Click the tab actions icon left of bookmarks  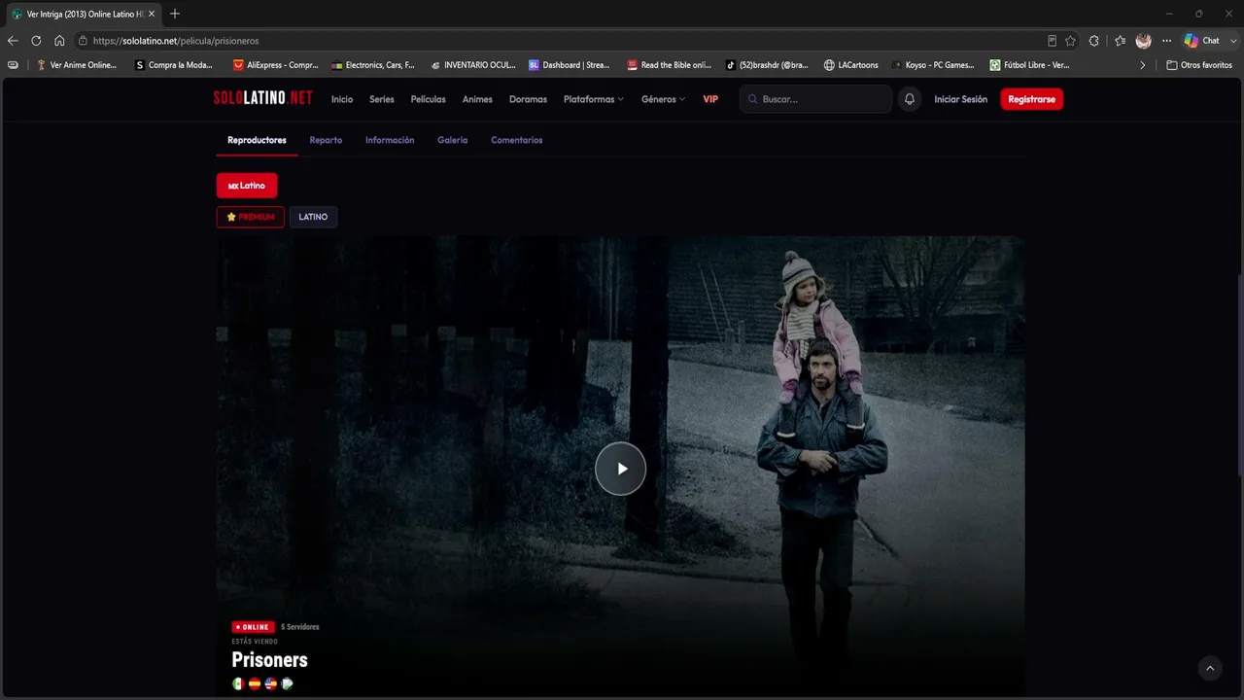click(13, 65)
